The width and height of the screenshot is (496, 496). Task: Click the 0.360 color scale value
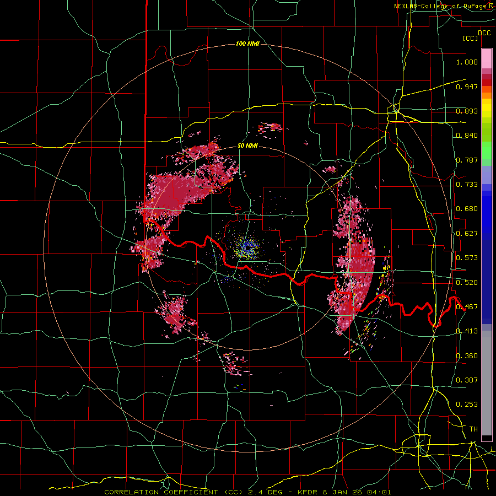[467, 356]
